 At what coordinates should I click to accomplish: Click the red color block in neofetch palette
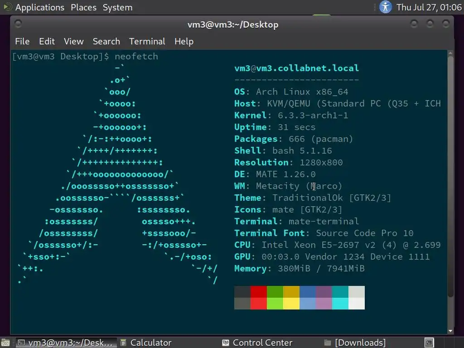tap(259, 292)
